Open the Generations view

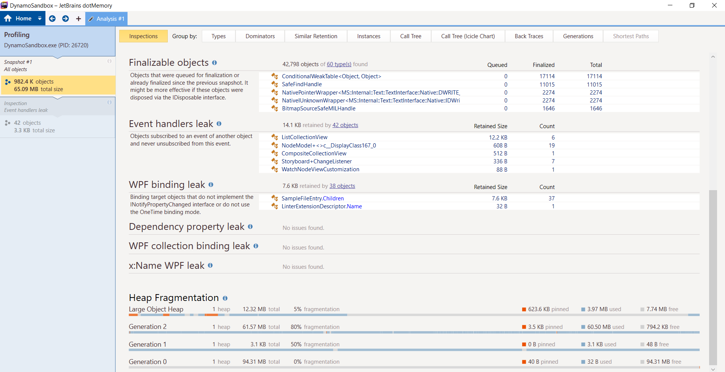point(578,36)
